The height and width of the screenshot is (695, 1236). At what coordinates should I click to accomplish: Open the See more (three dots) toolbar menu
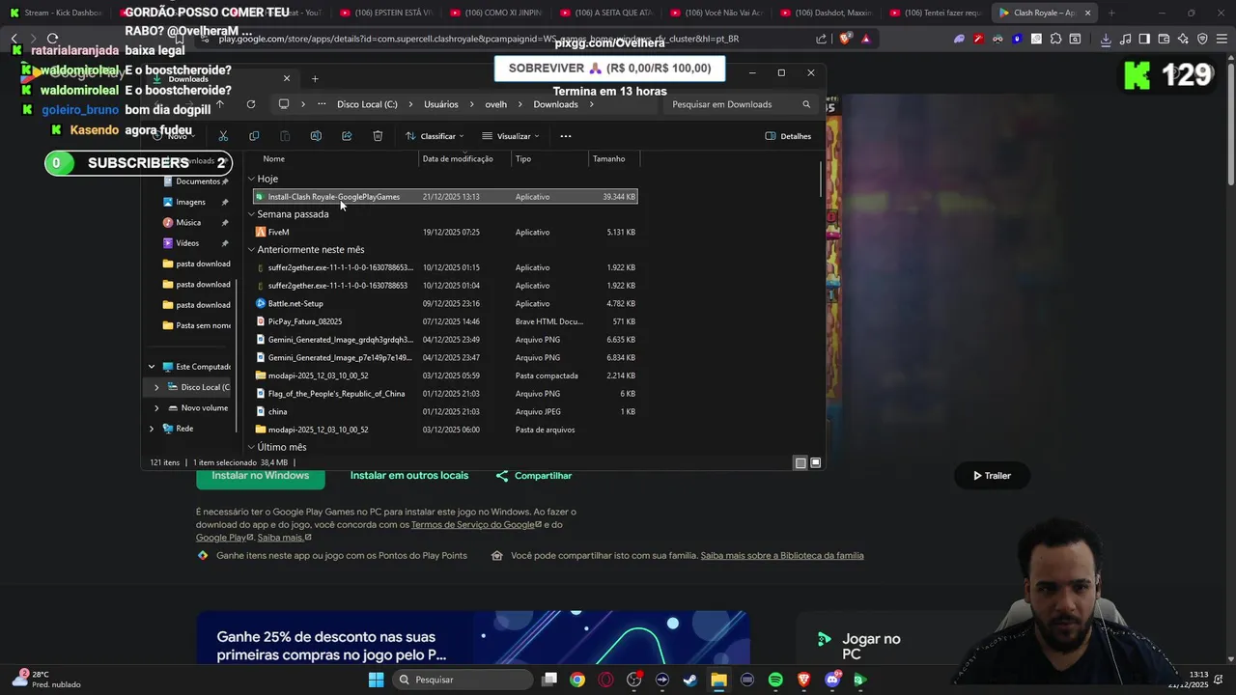tap(566, 136)
